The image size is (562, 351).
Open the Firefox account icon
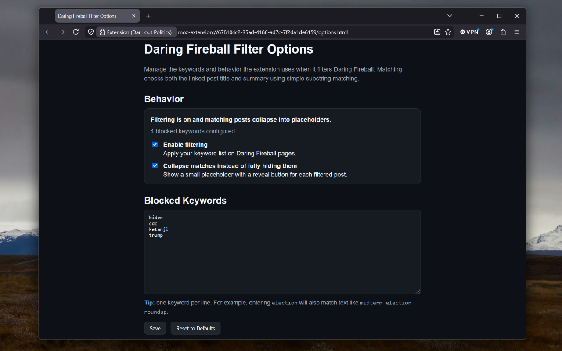(489, 32)
